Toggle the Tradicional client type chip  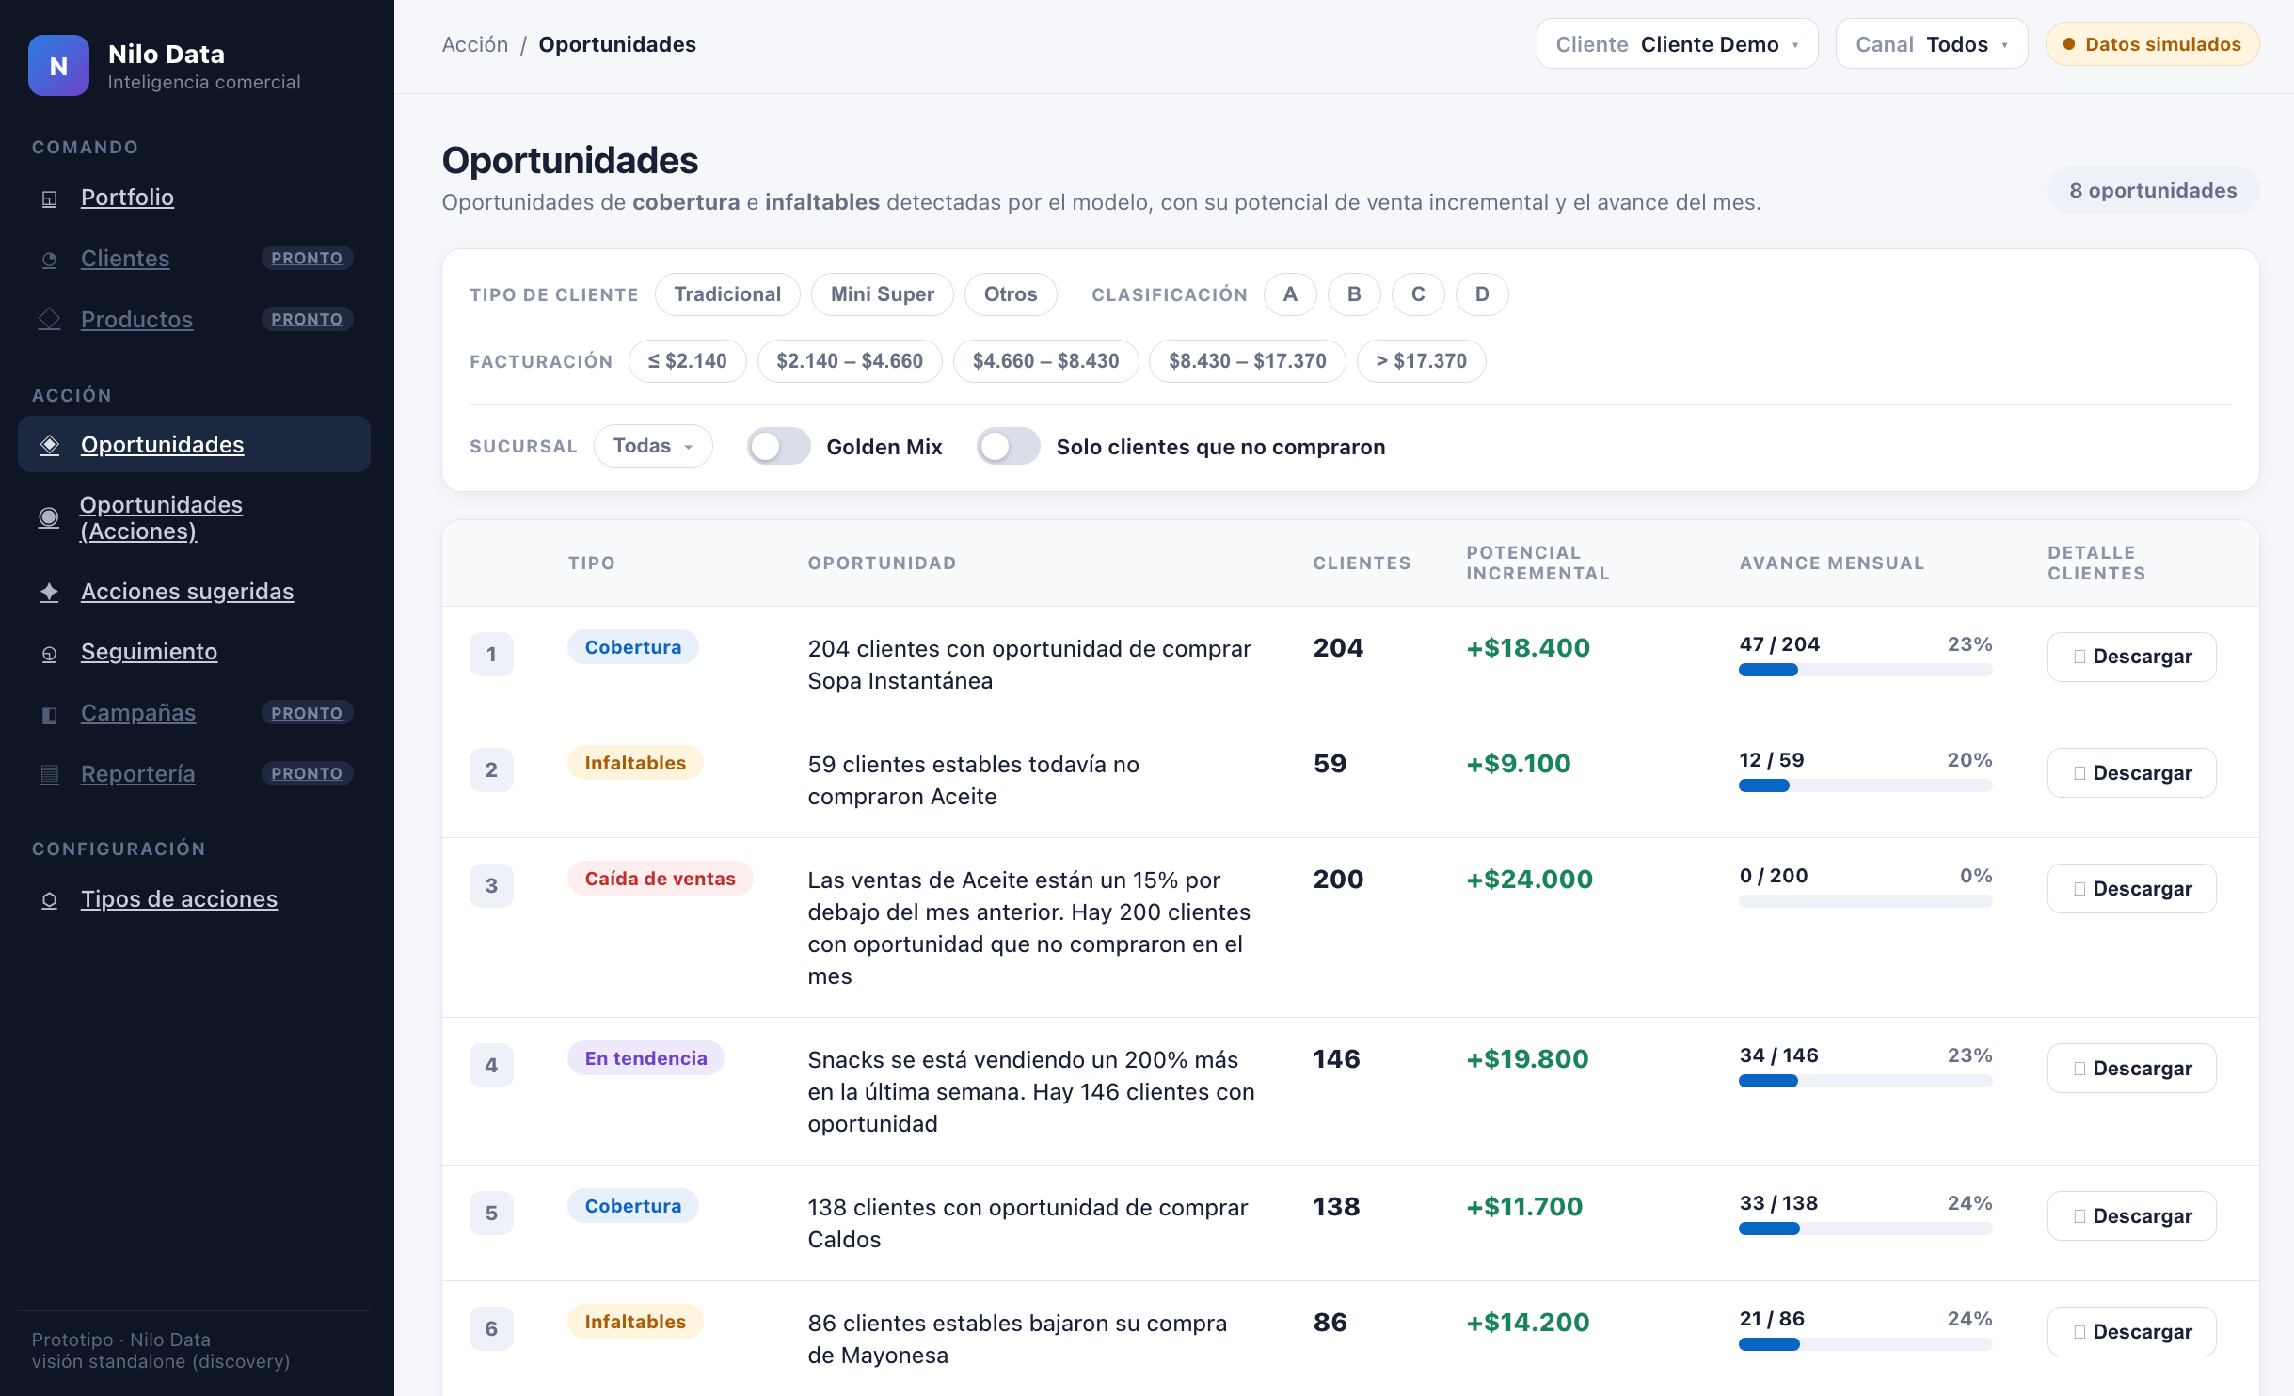(727, 294)
